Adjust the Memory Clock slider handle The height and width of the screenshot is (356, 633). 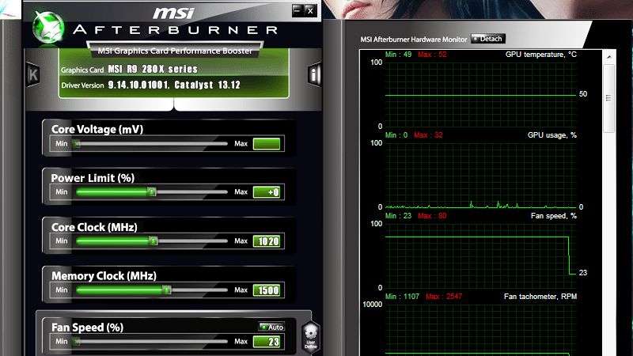click(167, 290)
